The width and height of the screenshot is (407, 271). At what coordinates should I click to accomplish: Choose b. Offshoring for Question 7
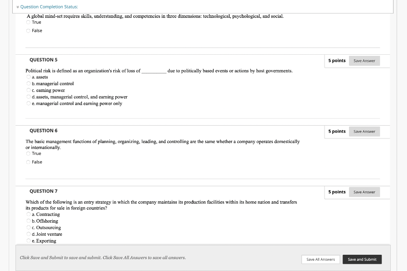[x=28, y=221]
